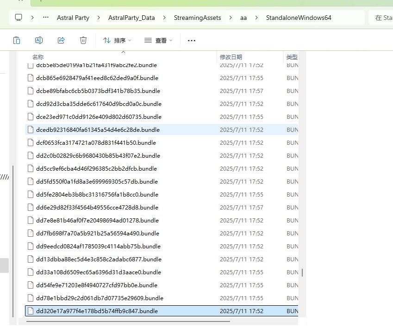The image size is (393, 327).
Task: Open the 查看 view dropdown
Action: click(x=158, y=40)
